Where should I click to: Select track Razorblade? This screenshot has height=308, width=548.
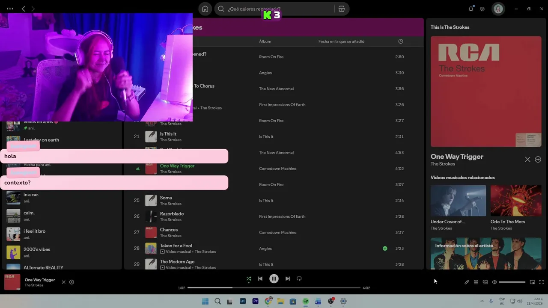coord(172,213)
